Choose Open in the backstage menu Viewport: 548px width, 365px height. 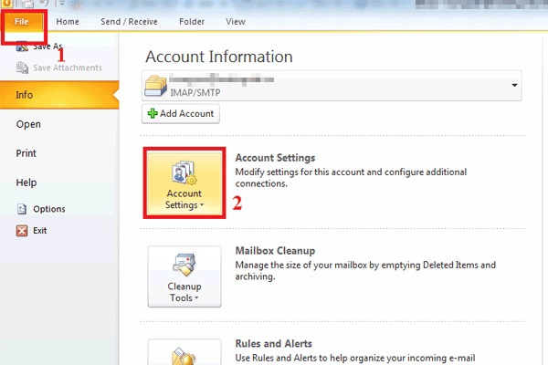[28, 124]
